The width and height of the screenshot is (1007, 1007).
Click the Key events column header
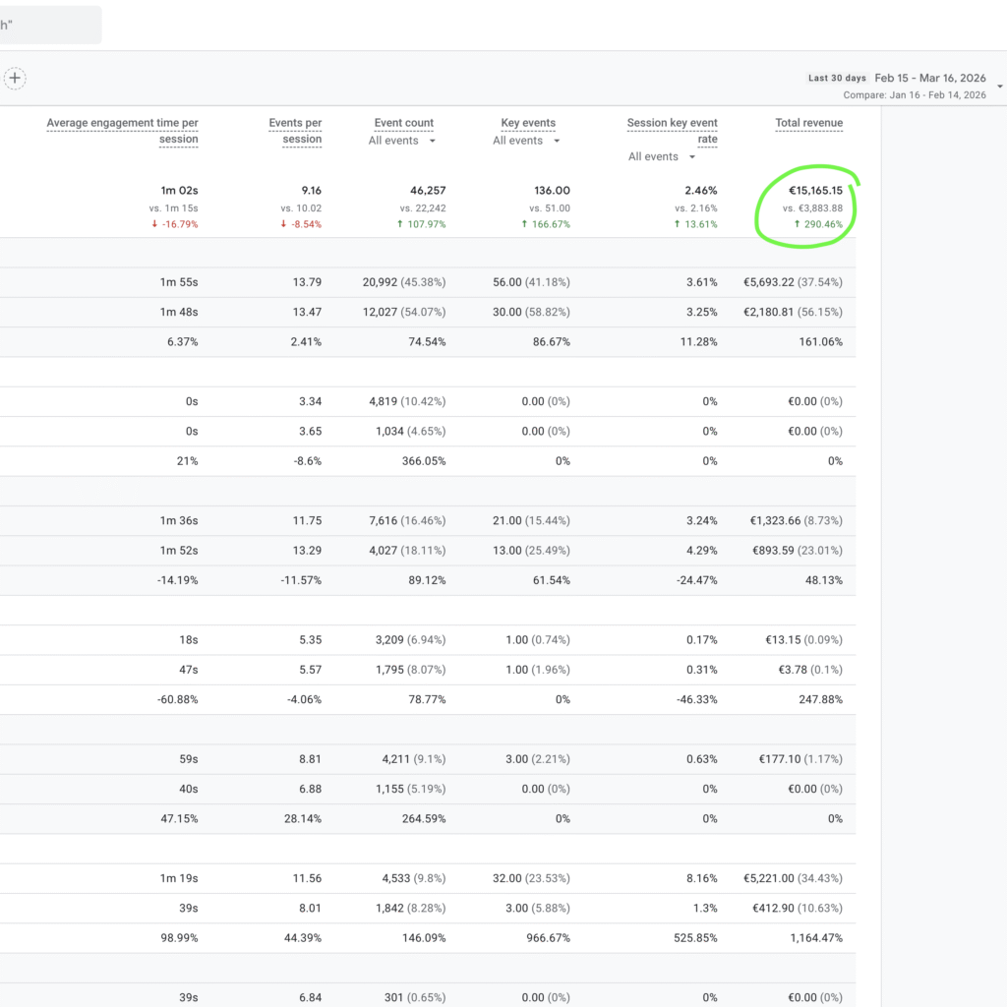pos(528,123)
